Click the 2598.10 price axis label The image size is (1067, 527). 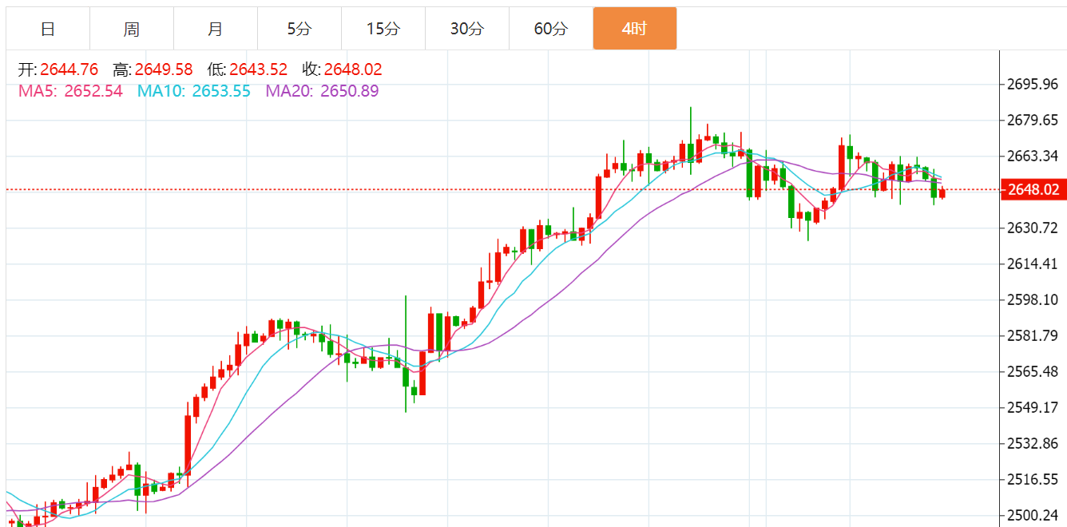coord(1033,299)
